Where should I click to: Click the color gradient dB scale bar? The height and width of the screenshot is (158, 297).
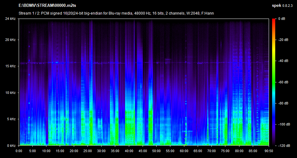coord(274,82)
